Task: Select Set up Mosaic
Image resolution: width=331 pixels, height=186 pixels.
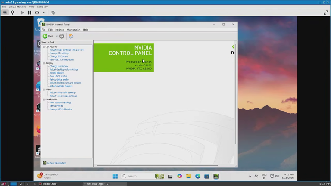Action: tap(56, 106)
